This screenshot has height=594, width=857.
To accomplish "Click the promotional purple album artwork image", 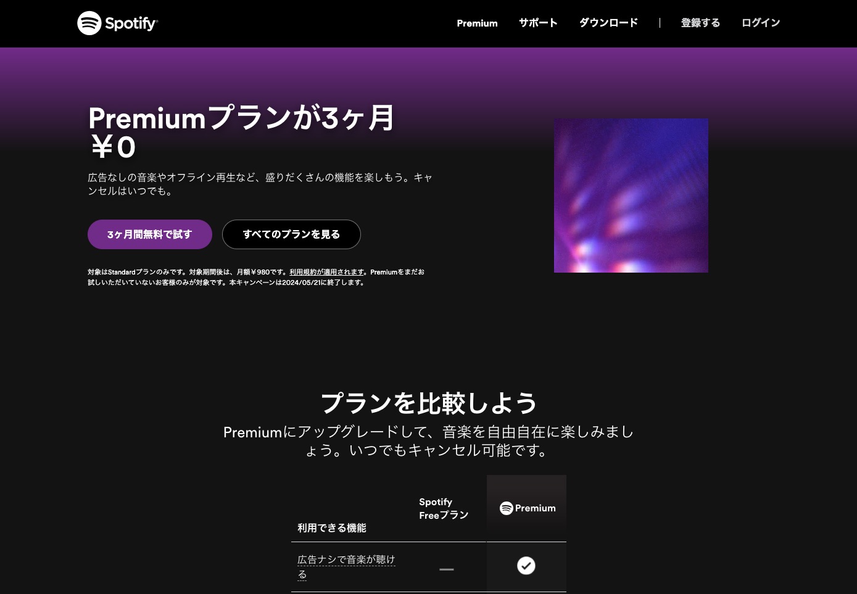I will click(x=631, y=196).
